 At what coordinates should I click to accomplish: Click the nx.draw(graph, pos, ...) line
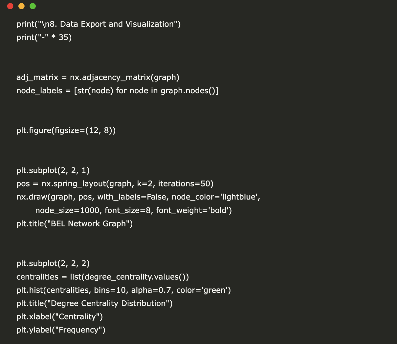pyautogui.click(x=138, y=197)
